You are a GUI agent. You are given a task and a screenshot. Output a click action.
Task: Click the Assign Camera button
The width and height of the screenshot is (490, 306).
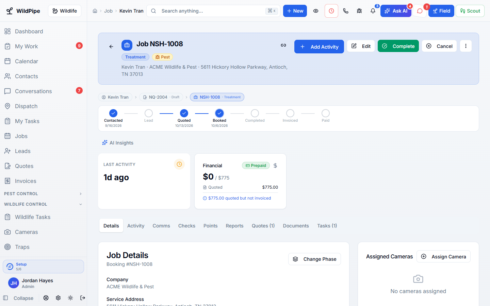[443, 256]
